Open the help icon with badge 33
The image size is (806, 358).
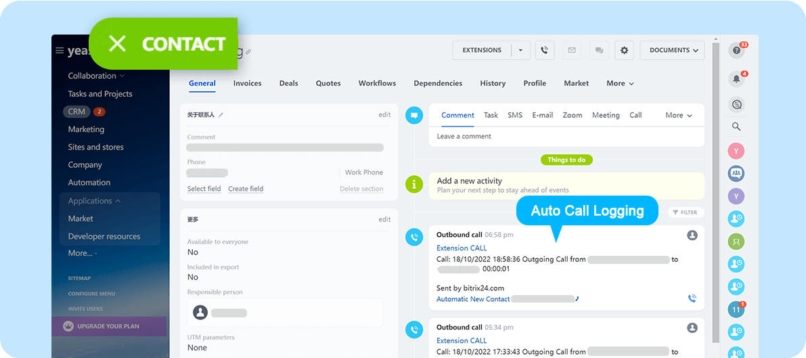[x=736, y=50]
